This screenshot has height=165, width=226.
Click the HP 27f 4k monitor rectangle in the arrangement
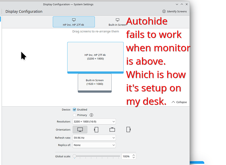point(95,58)
